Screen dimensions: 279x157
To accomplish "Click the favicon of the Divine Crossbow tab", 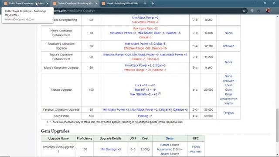I will (x=54, y=3).
